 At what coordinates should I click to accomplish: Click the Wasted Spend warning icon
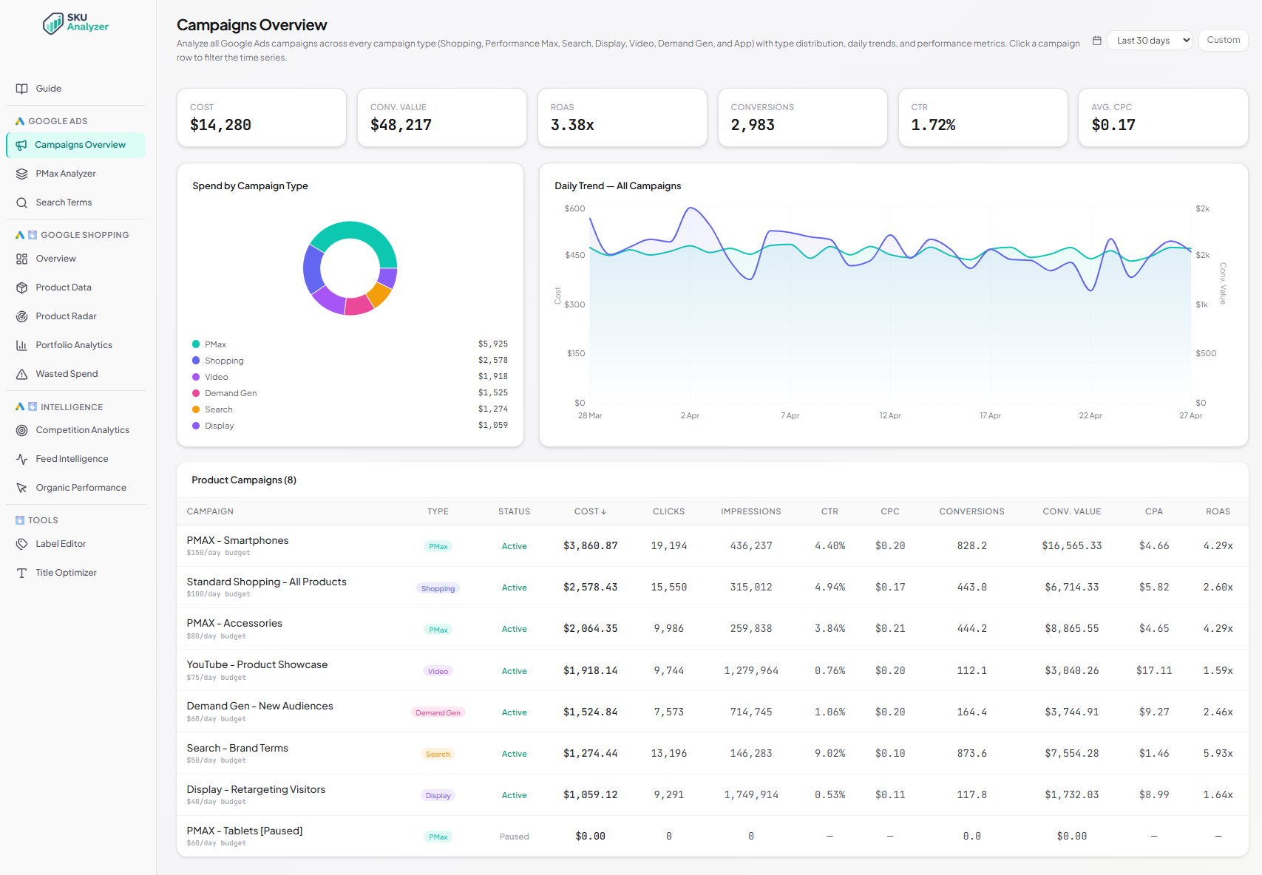(22, 374)
